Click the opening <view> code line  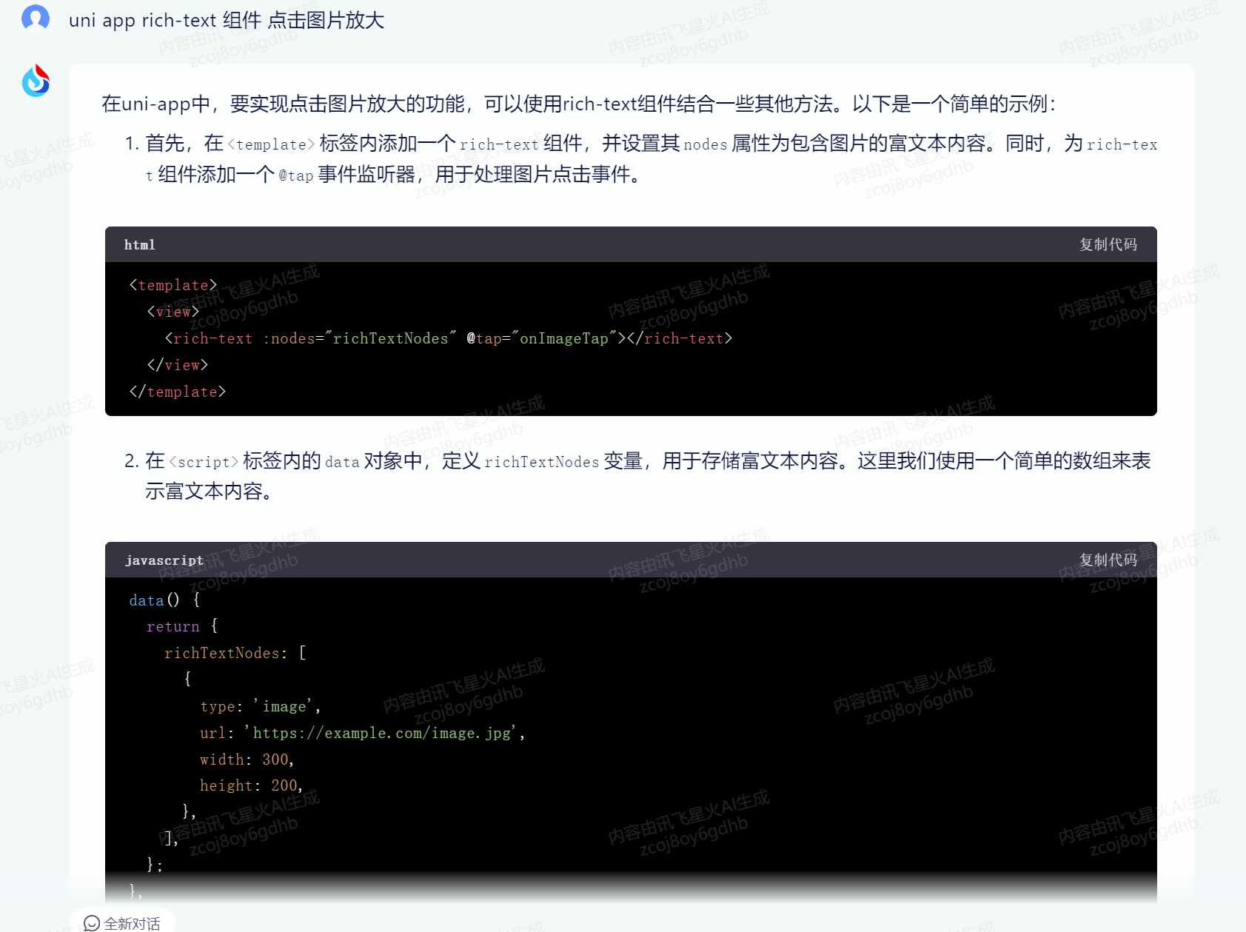[173, 312]
